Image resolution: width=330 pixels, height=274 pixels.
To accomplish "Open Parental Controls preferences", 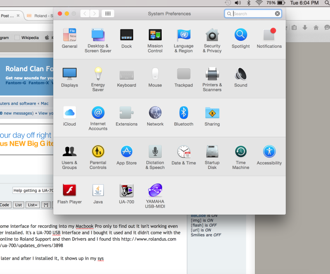I will click(98, 157).
